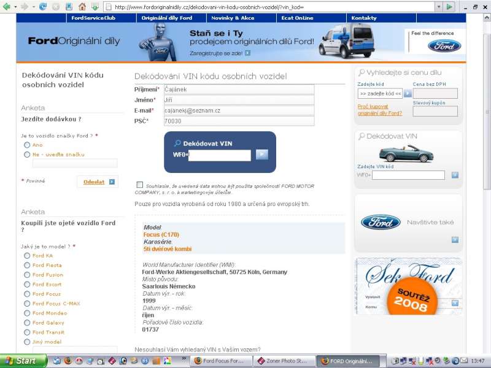Click the blue arrow next to Dekódovat VIN field
491x368 pixels.
click(262, 155)
